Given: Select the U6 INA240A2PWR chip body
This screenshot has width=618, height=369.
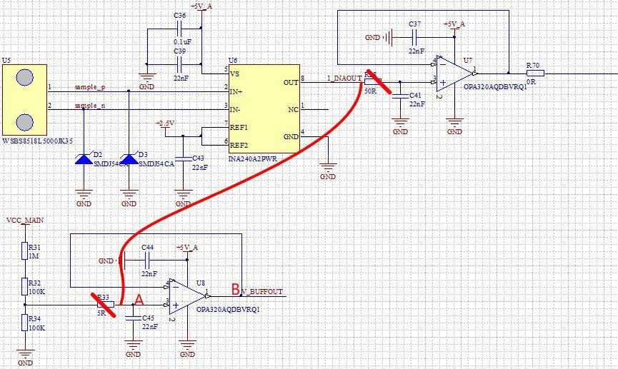Looking at the screenshot, I should point(264,108).
